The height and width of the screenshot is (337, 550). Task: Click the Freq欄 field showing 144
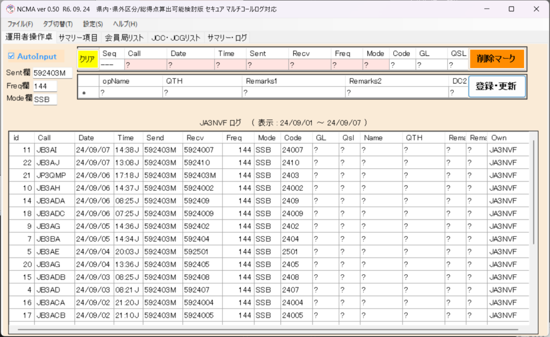(45, 86)
